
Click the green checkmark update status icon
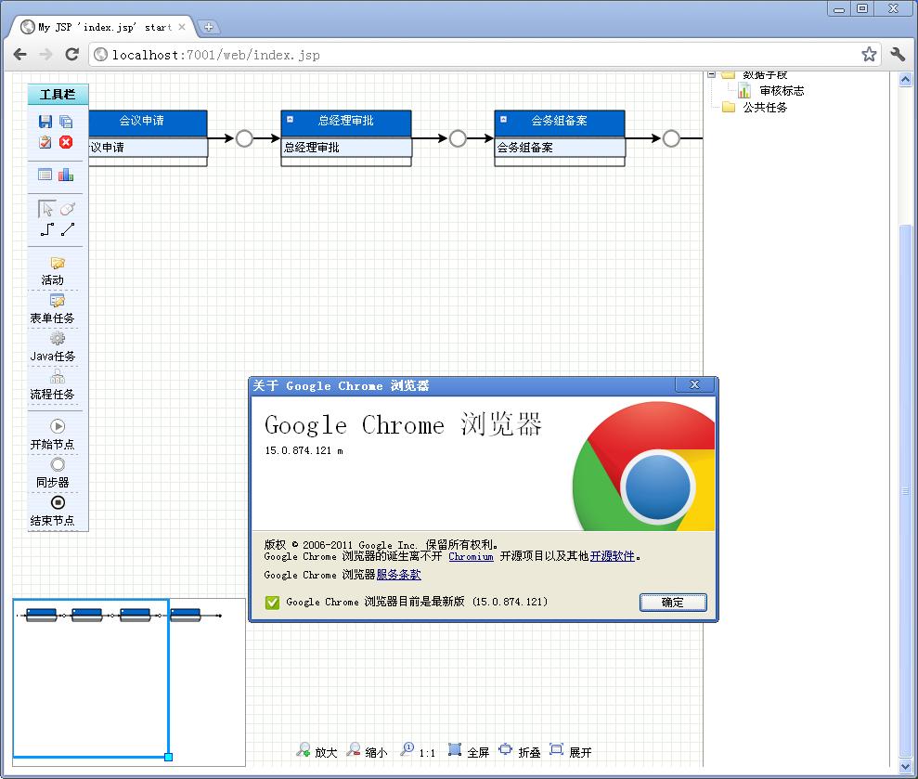coord(272,602)
